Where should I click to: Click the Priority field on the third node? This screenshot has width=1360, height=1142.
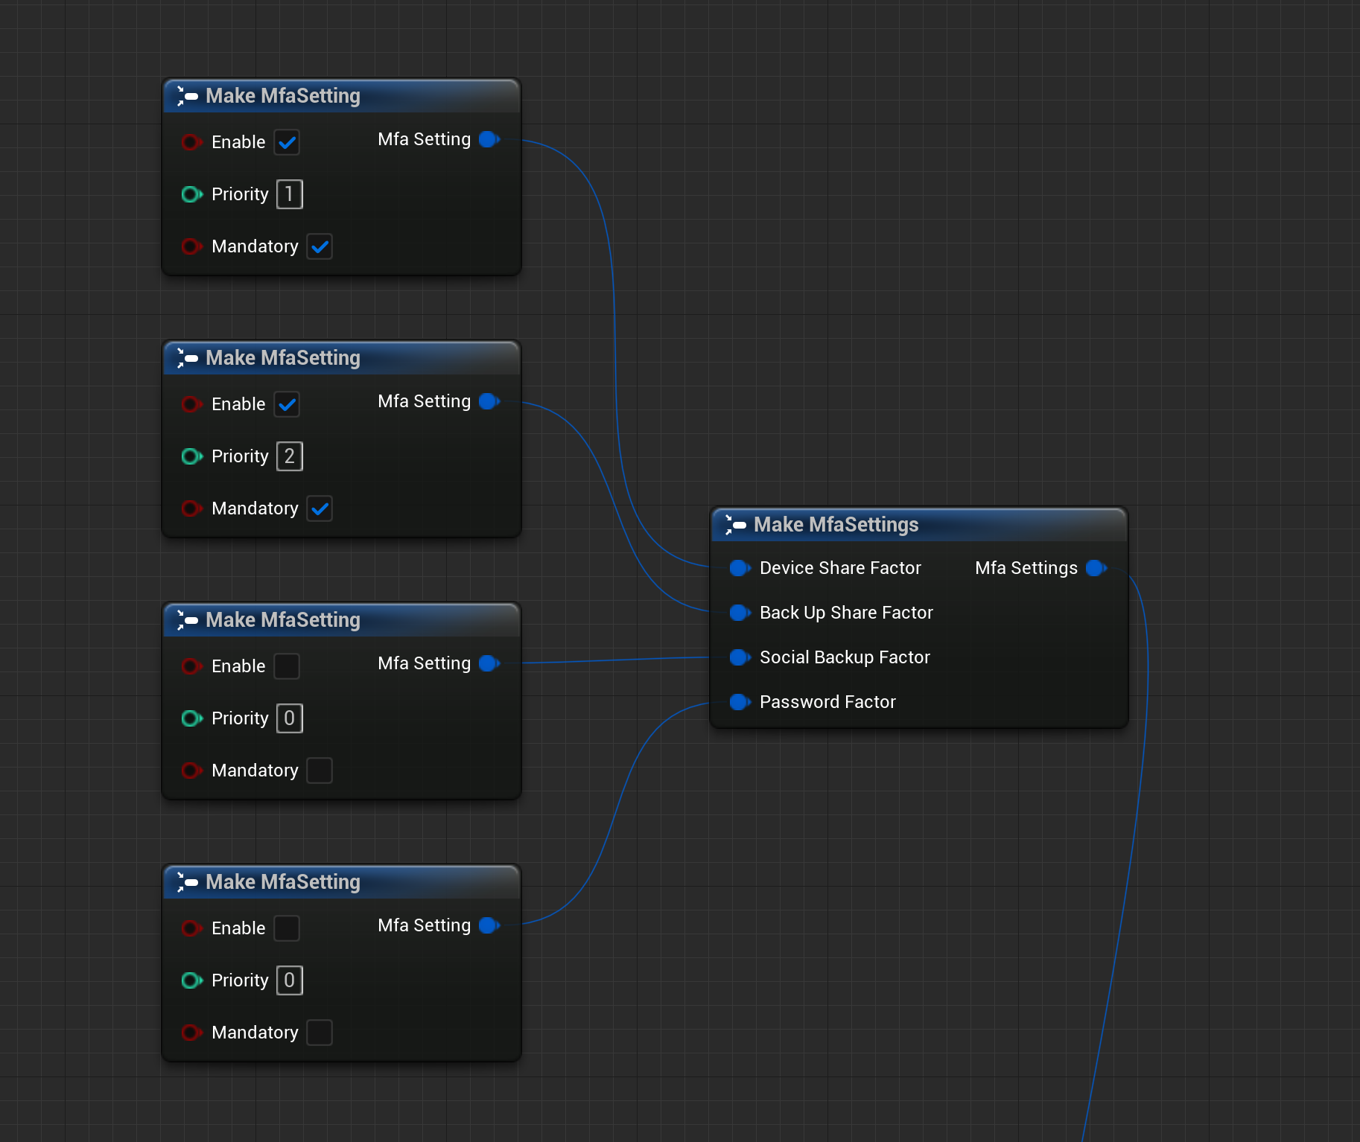[289, 718]
